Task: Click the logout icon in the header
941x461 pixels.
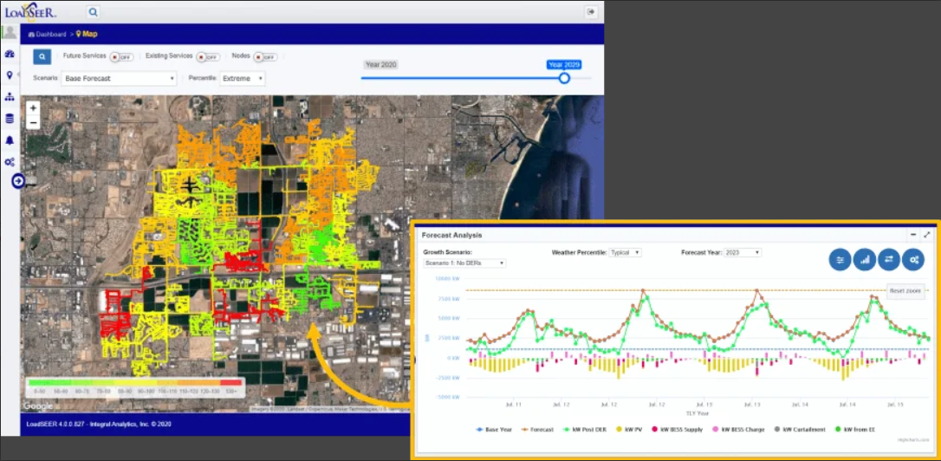Action: point(591,11)
